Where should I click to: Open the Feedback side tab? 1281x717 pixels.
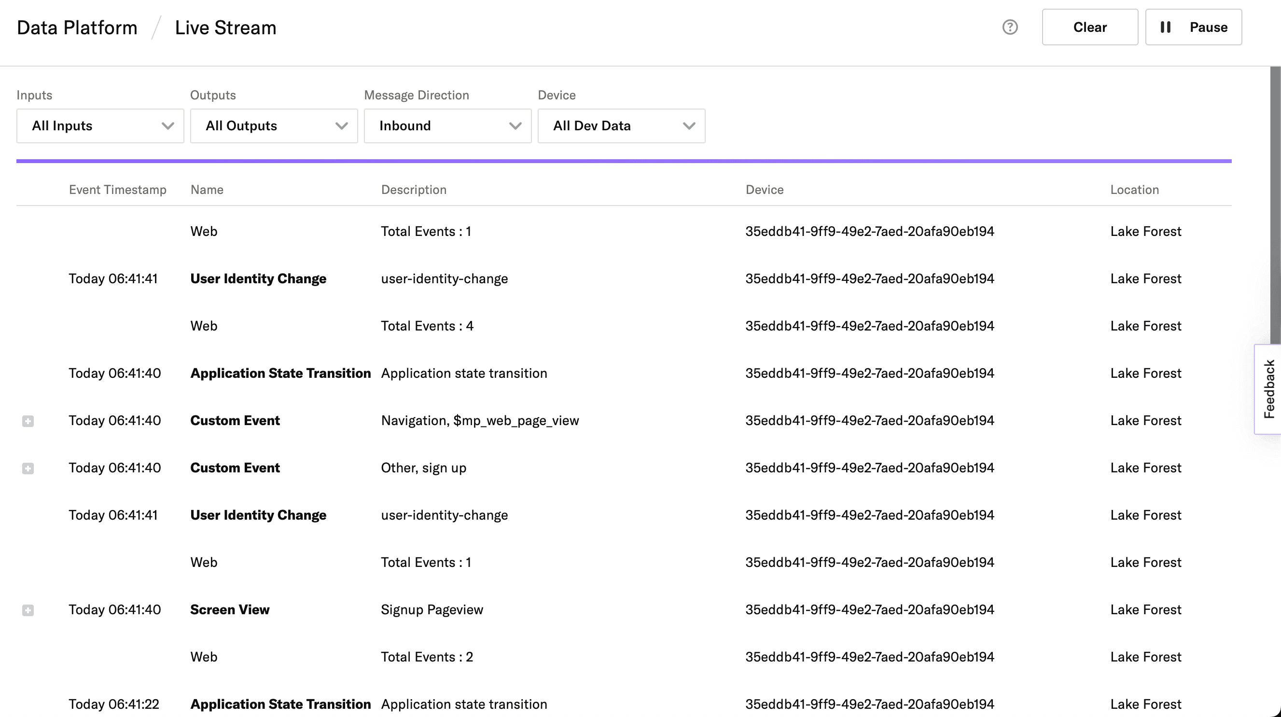tap(1268, 389)
